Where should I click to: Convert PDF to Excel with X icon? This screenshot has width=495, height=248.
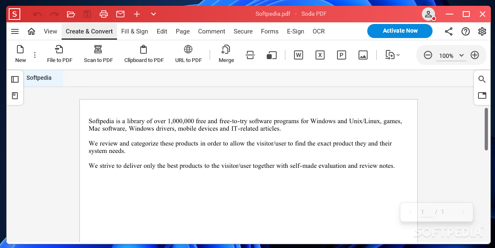(x=320, y=55)
